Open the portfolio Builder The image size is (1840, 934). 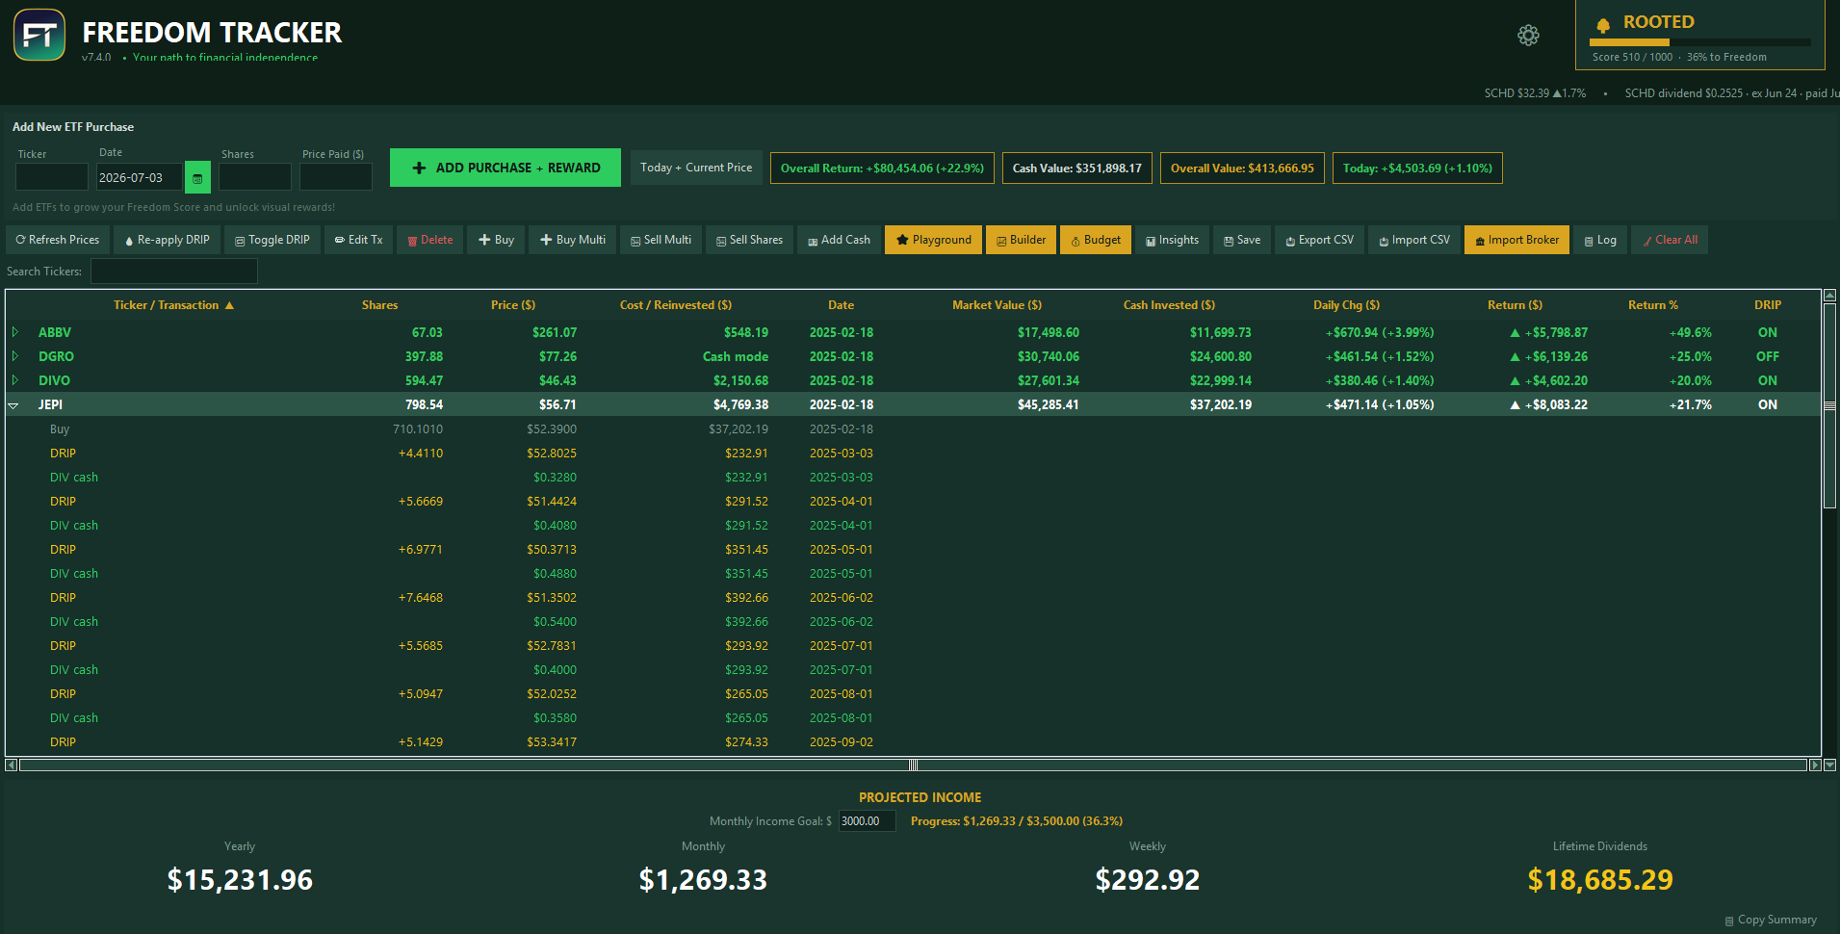[x=1021, y=240]
